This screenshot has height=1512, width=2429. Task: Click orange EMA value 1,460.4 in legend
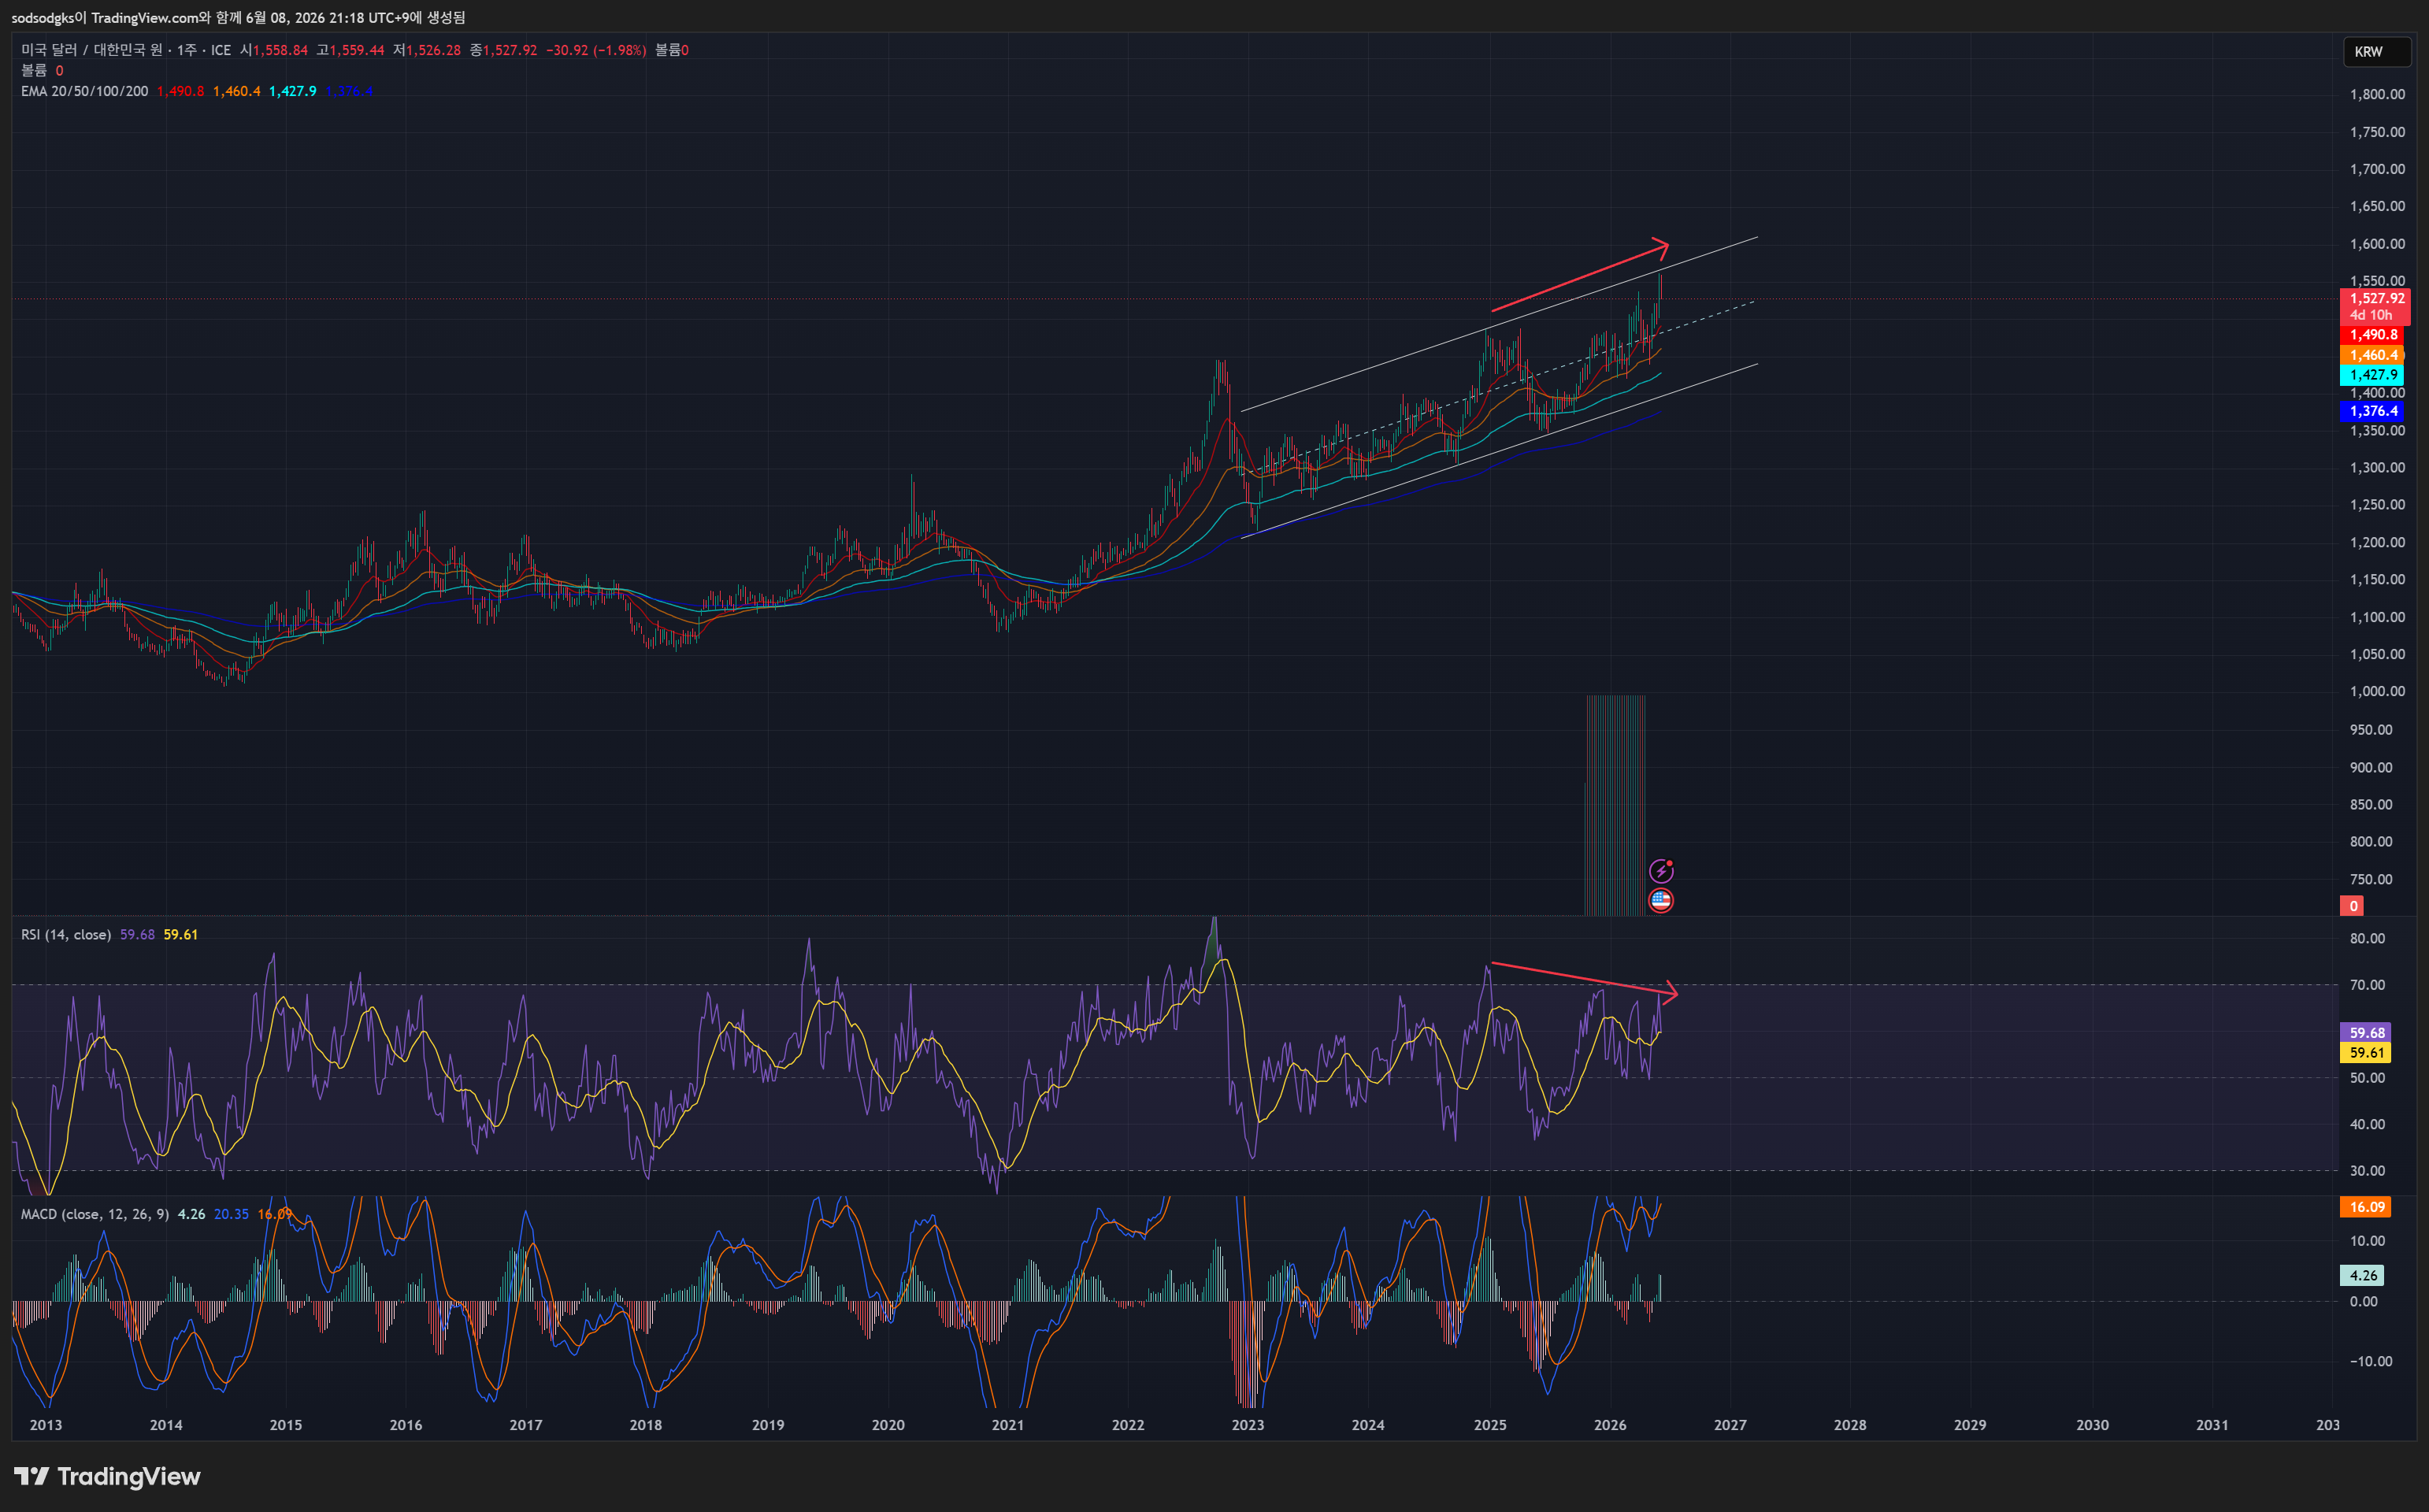click(x=236, y=91)
